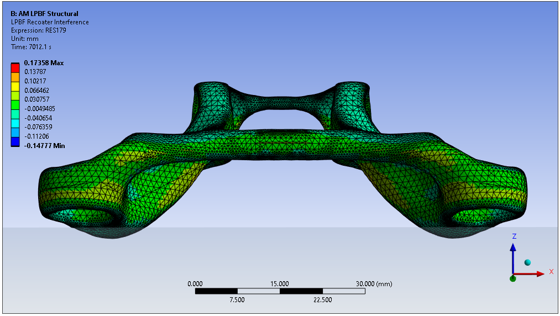Click the 22.500 ruler label

[x=322, y=300]
